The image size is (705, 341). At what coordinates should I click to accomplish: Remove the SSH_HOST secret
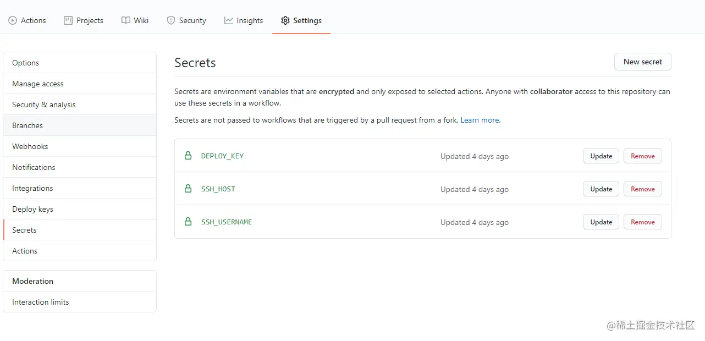pyautogui.click(x=642, y=189)
